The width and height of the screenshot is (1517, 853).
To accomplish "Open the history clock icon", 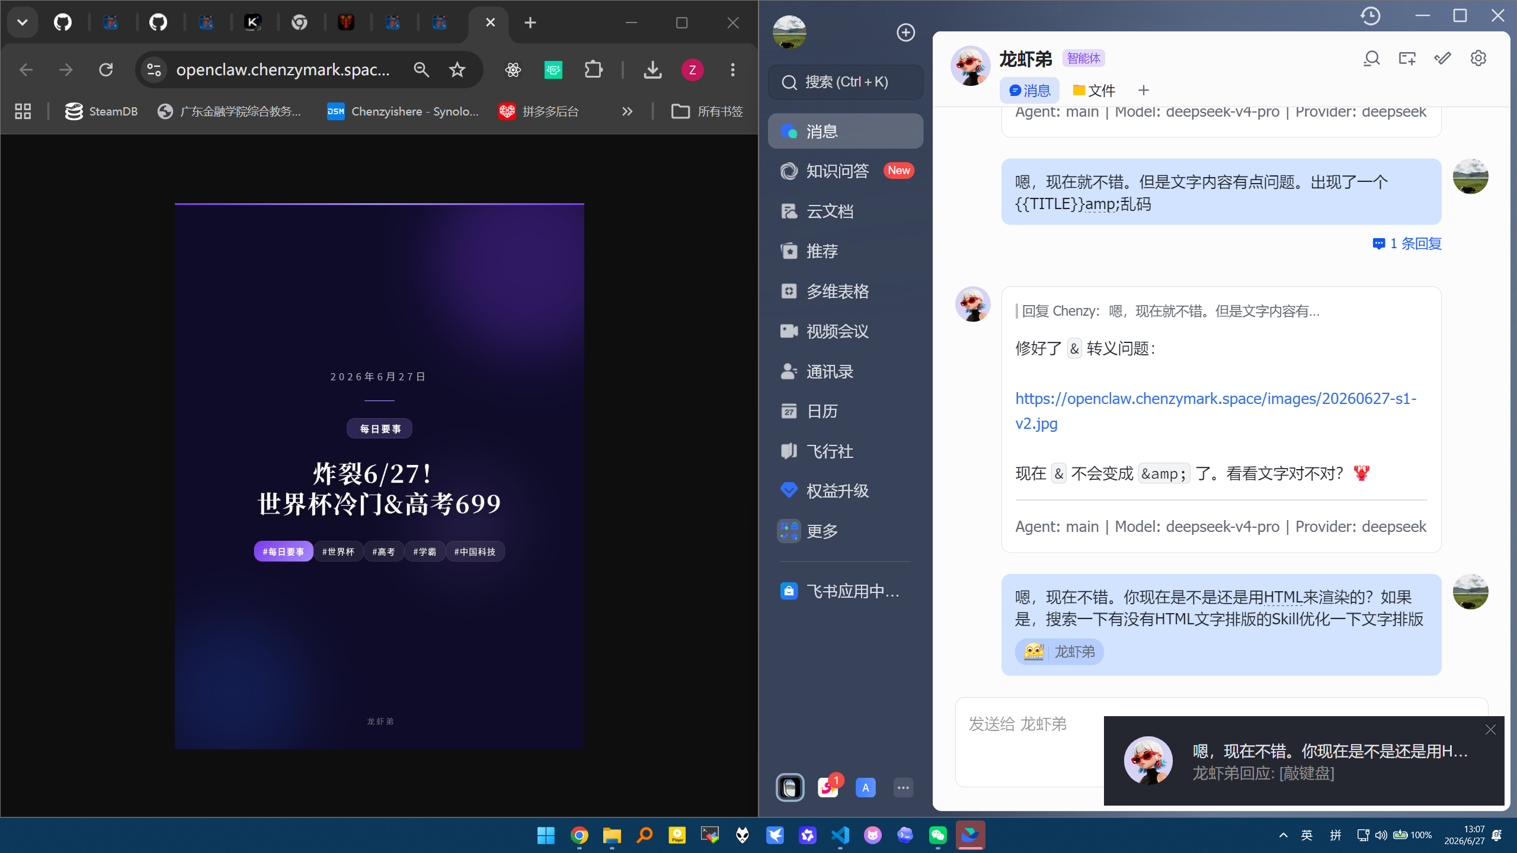I will [1370, 16].
